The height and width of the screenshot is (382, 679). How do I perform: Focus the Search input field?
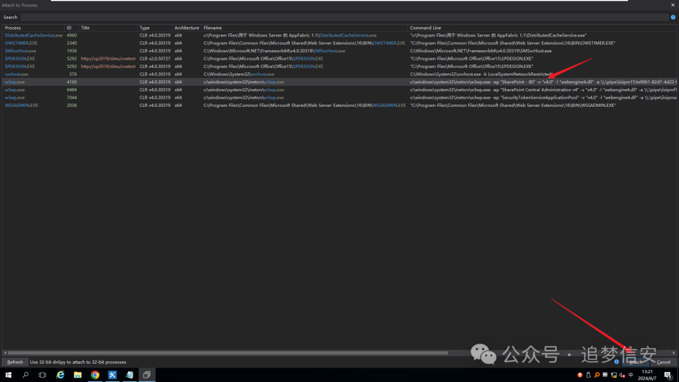(345, 18)
